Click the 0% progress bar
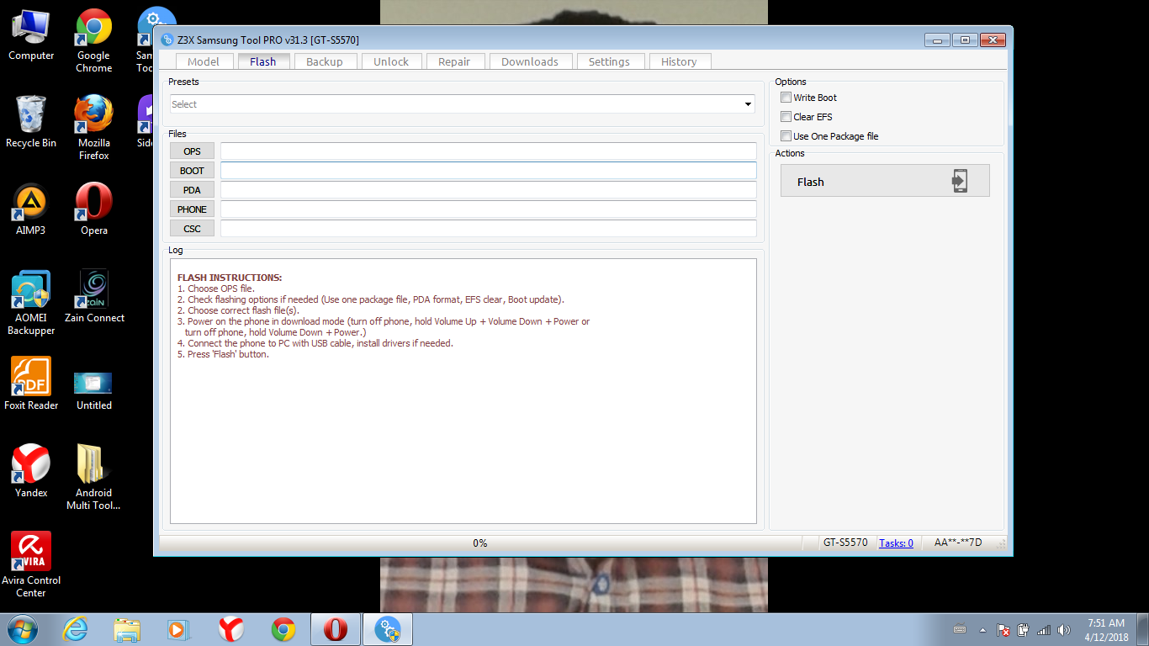The width and height of the screenshot is (1149, 646). click(480, 543)
